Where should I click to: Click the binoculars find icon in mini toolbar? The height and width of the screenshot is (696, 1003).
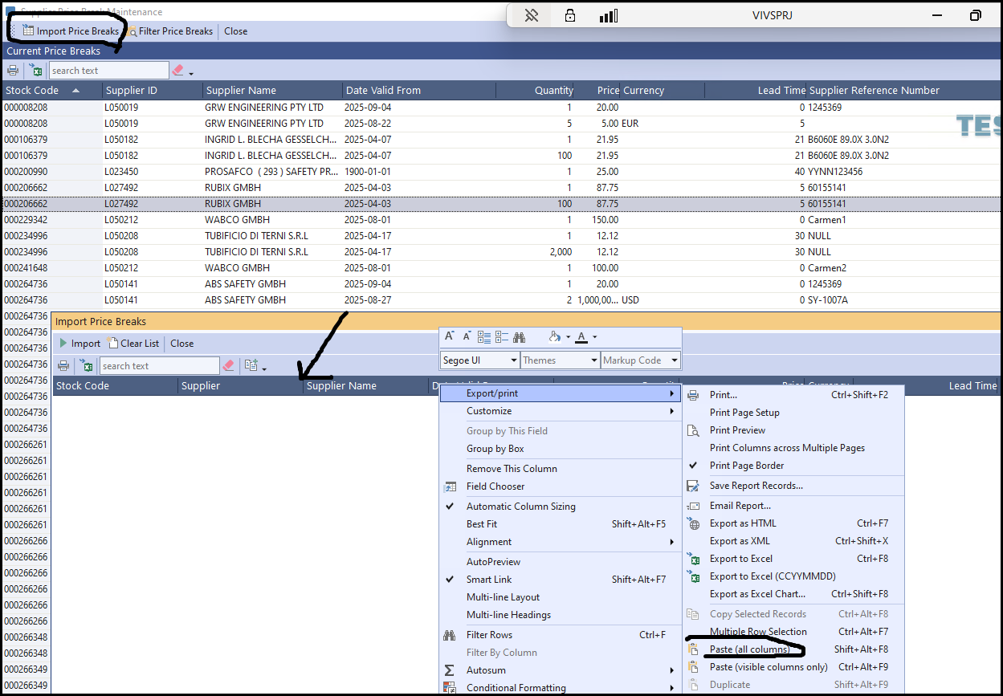click(x=520, y=337)
